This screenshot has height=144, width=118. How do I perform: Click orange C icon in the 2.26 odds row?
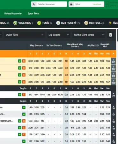coord(24,128)
